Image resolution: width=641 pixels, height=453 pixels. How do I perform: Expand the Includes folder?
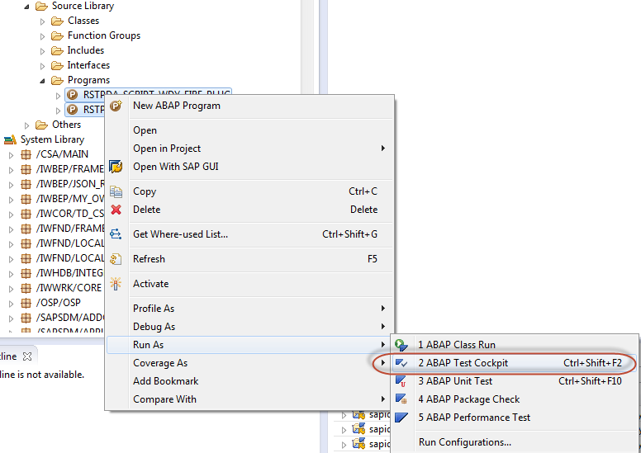pyautogui.click(x=42, y=51)
